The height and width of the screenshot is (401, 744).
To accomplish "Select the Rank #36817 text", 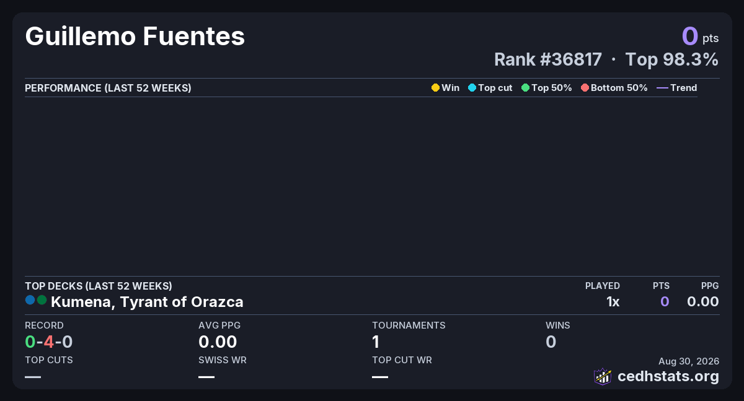I will 548,59.
